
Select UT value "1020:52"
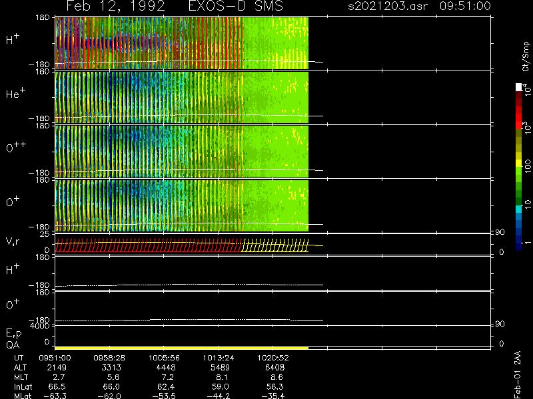click(273, 358)
